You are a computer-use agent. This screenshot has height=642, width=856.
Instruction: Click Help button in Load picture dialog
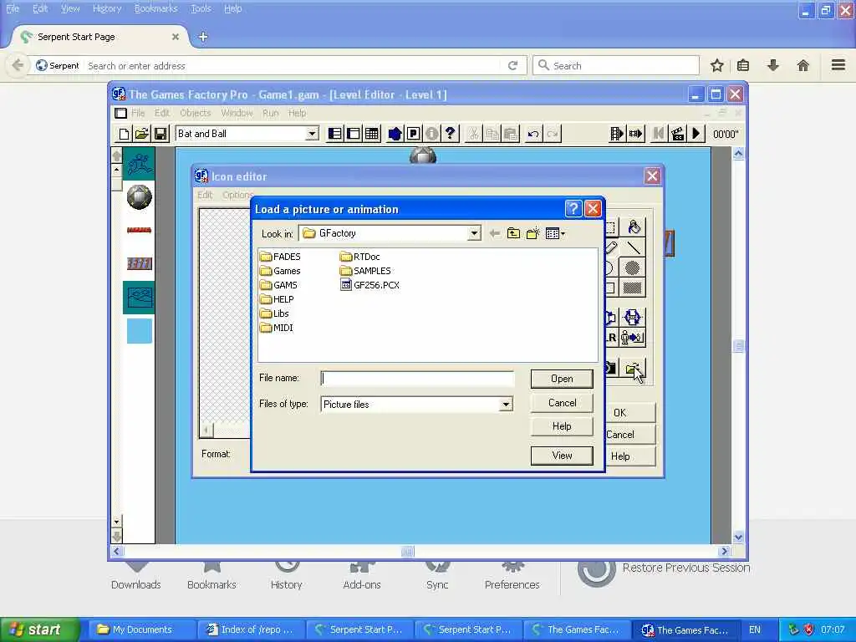562,426
